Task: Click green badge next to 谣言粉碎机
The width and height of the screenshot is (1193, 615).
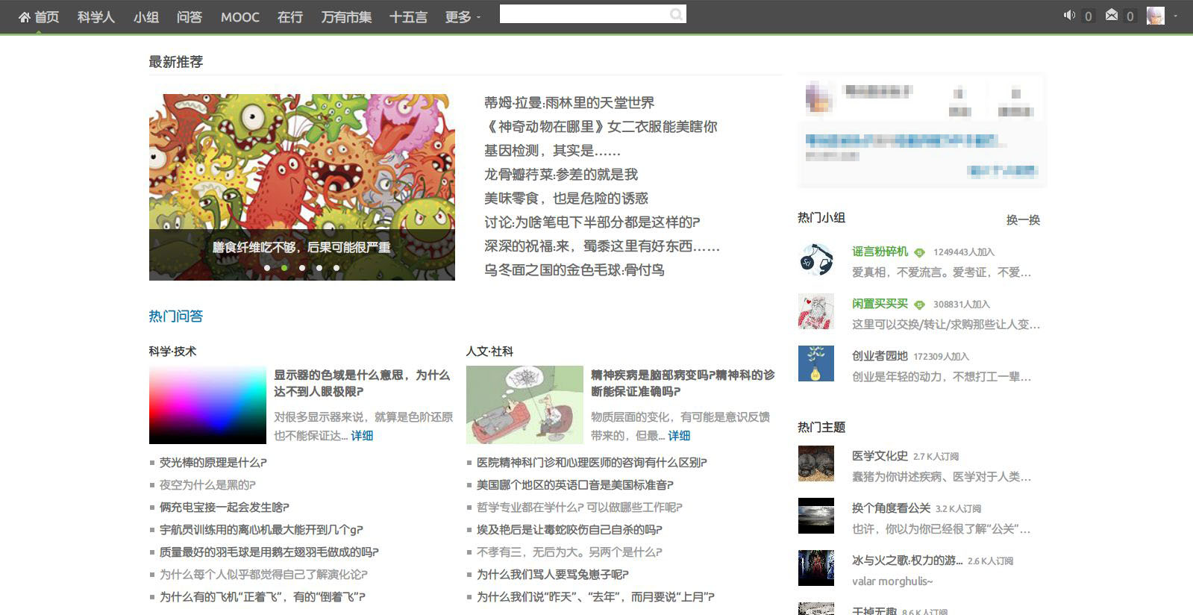Action: pyautogui.click(x=919, y=253)
